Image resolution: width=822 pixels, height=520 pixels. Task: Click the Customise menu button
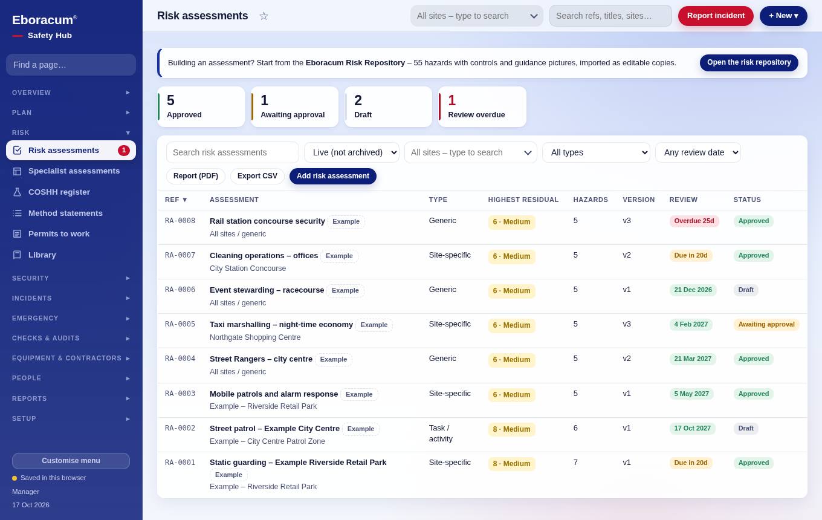pyautogui.click(x=71, y=461)
